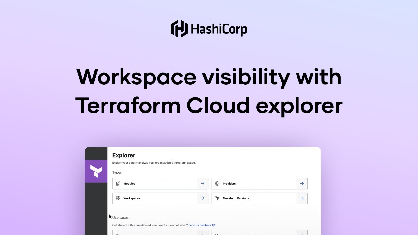Click the Terraform Versions icon
The image size is (418, 235).
tap(217, 198)
